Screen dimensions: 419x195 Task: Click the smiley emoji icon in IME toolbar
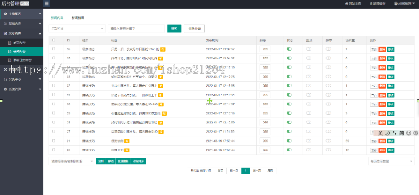click(x=408, y=133)
